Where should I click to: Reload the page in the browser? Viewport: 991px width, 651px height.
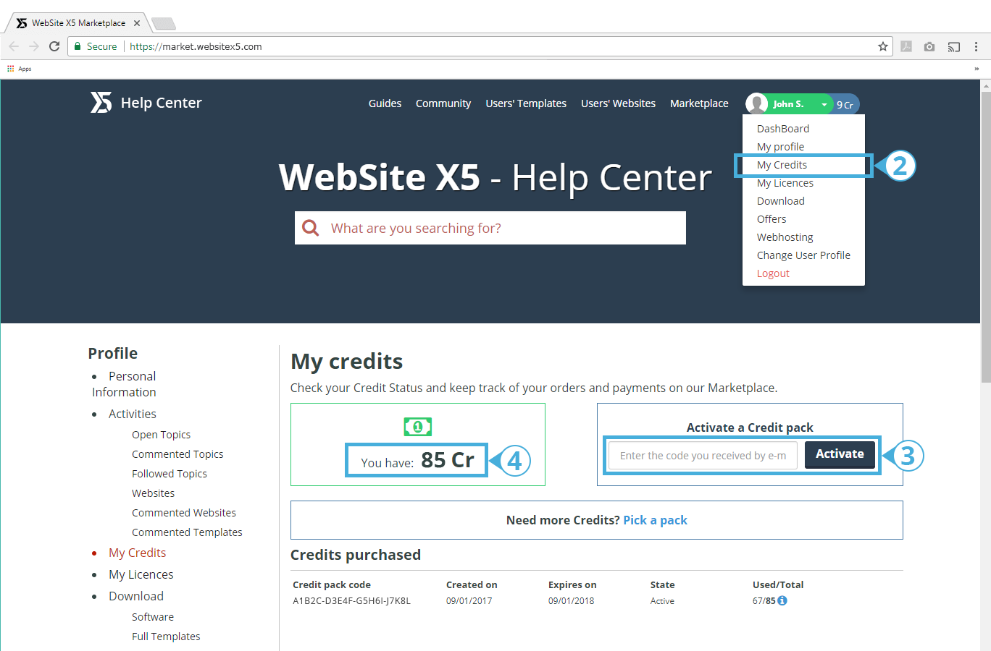pyautogui.click(x=54, y=46)
